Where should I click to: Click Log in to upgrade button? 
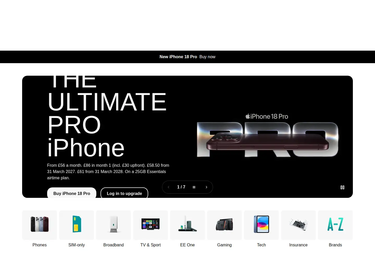(124, 193)
